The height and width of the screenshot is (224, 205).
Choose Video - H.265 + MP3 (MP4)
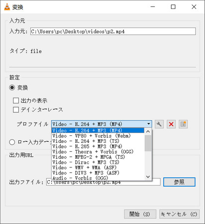click(x=98, y=146)
